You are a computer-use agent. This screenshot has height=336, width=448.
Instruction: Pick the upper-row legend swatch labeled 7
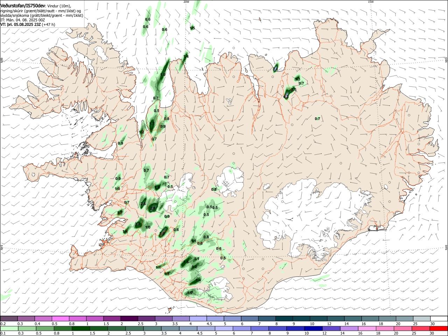pyautogui.click(x=267, y=318)
